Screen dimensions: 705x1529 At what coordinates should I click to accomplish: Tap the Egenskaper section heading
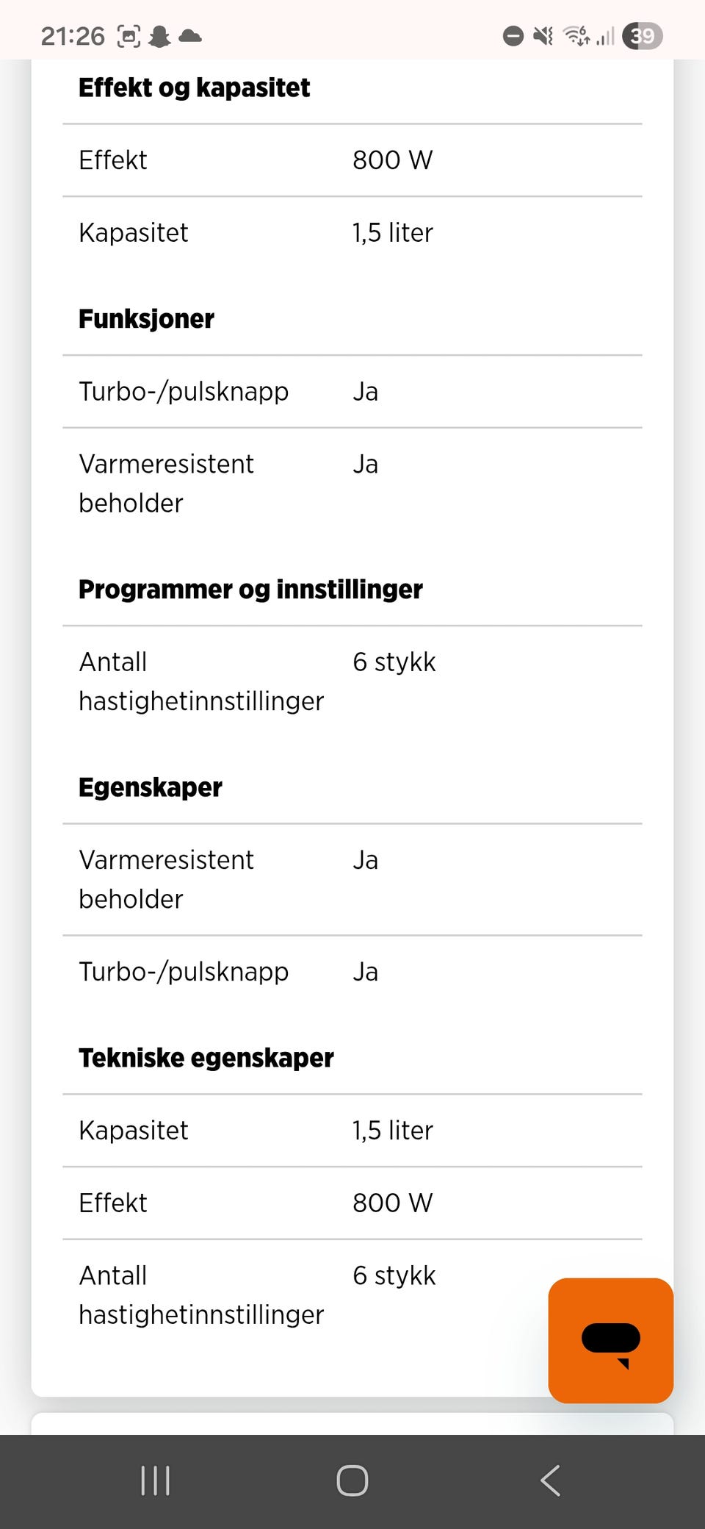pos(150,787)
